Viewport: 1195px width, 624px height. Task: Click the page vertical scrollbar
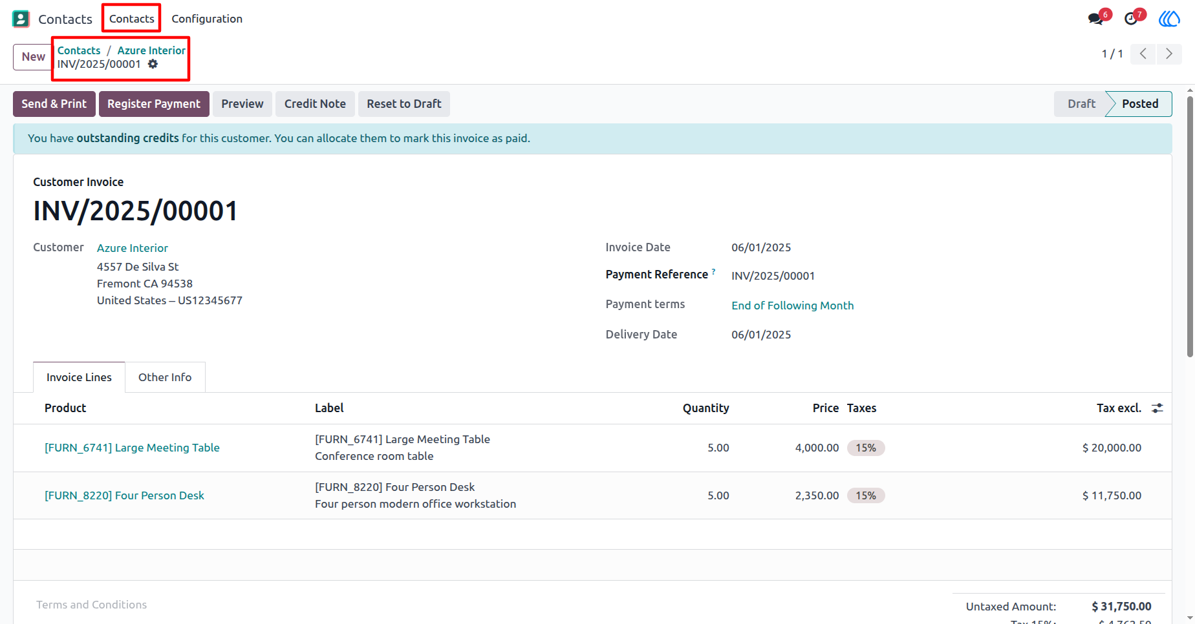[1190, 226]
